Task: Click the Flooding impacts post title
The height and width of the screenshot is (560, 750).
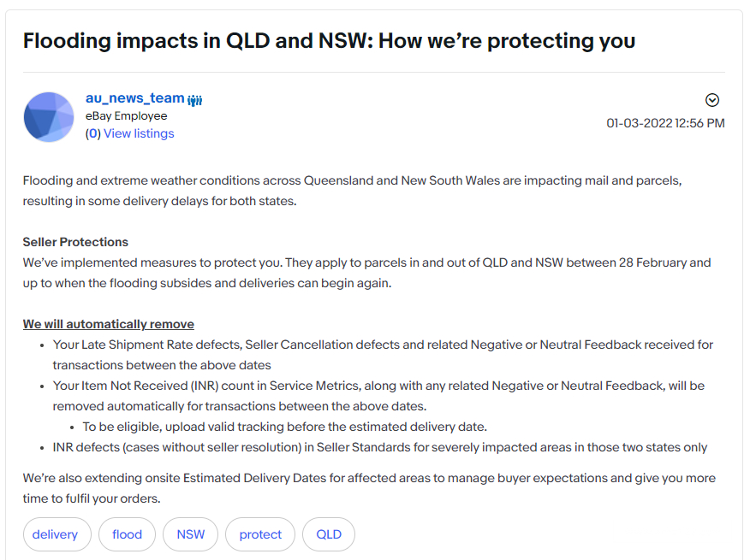Action: [329, 40]
